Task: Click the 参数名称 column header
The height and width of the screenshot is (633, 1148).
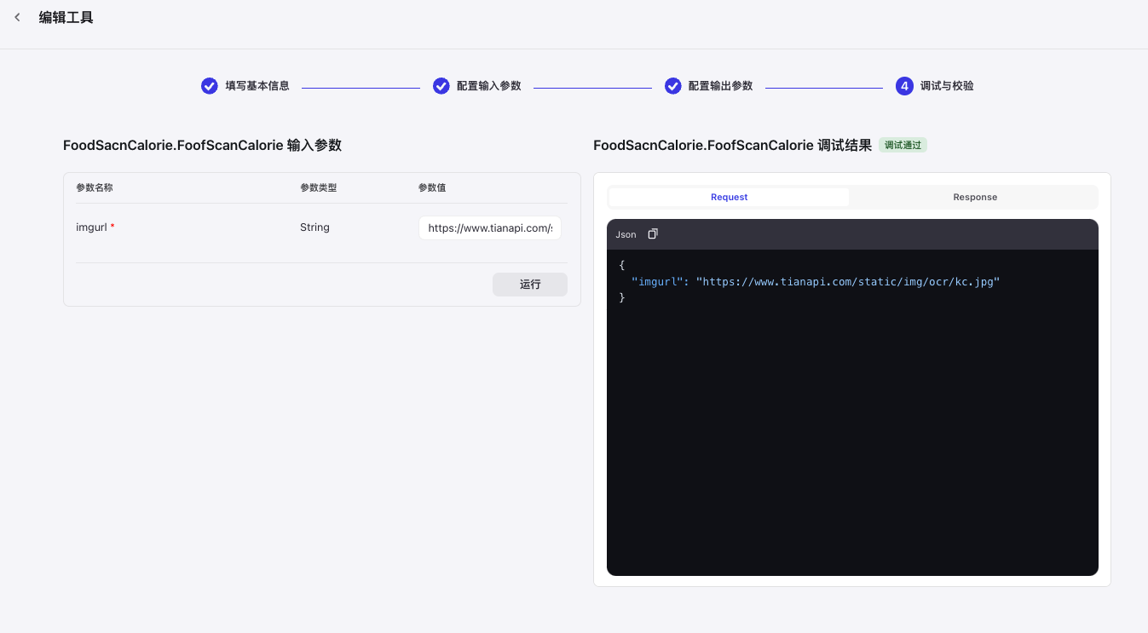Action: click(95, 187)
